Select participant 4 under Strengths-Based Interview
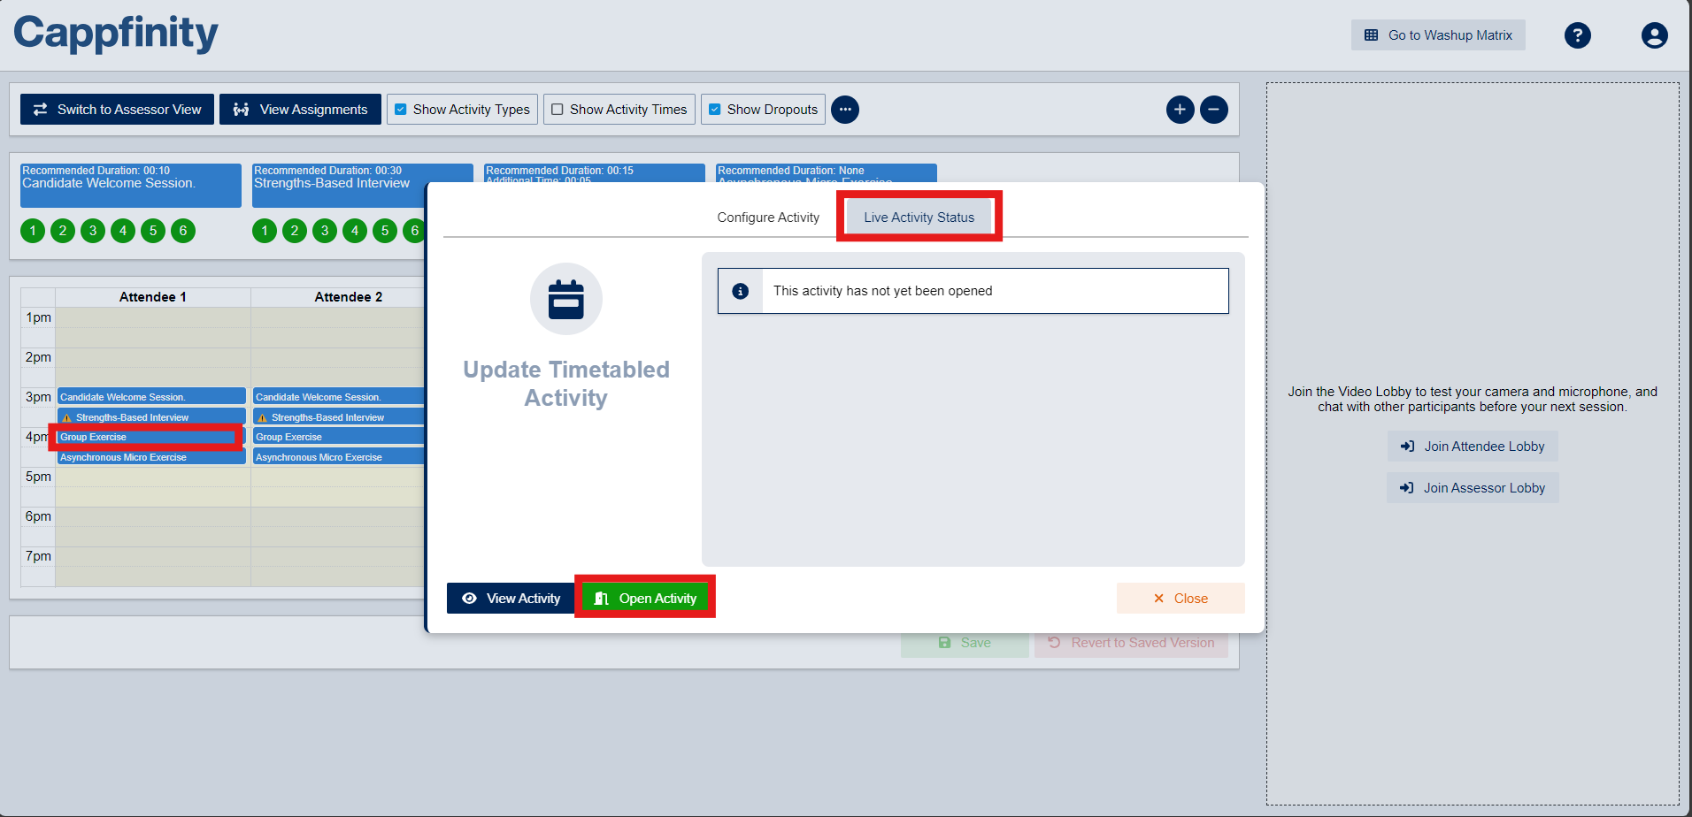Viewport: 1692px width, 817px height. 355,231
